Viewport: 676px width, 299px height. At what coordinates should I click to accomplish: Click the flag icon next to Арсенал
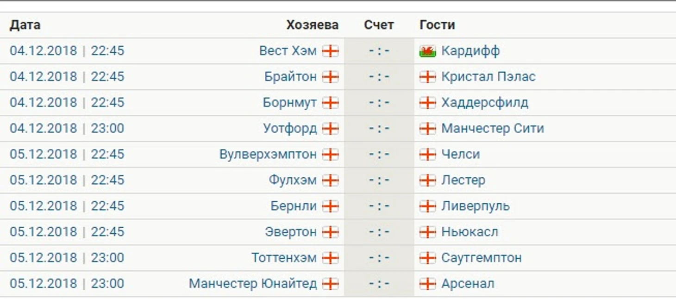point(427,284)
